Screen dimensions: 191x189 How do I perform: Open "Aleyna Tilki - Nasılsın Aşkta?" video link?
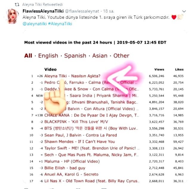pos(72,76)
